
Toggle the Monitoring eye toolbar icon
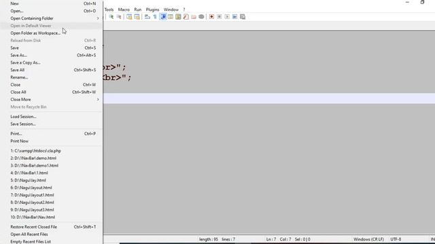201,17
